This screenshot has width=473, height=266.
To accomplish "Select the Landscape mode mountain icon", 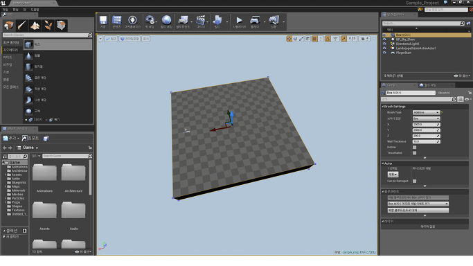I will point(35,26).
